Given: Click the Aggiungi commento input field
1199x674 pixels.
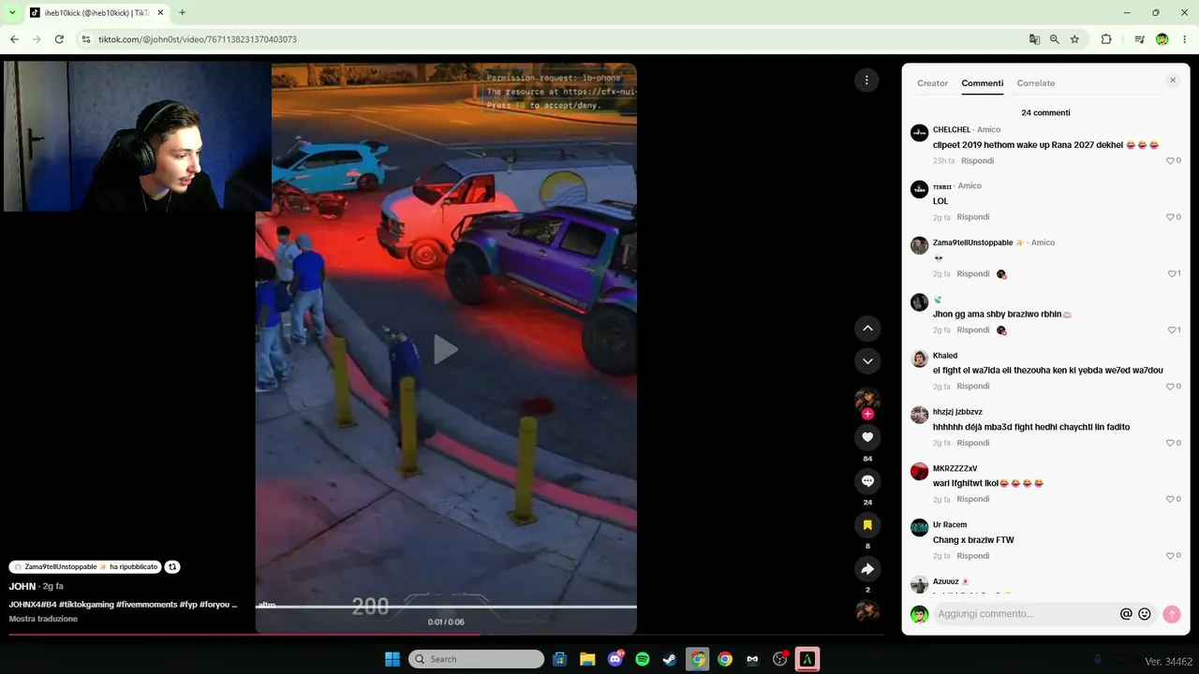Looking at the screenshot, I should [x=1025, y=614].
